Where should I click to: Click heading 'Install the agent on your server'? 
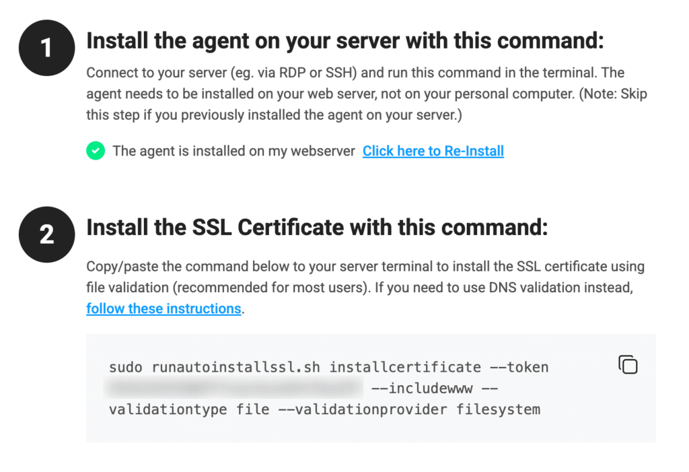click(x=345, y=41)
